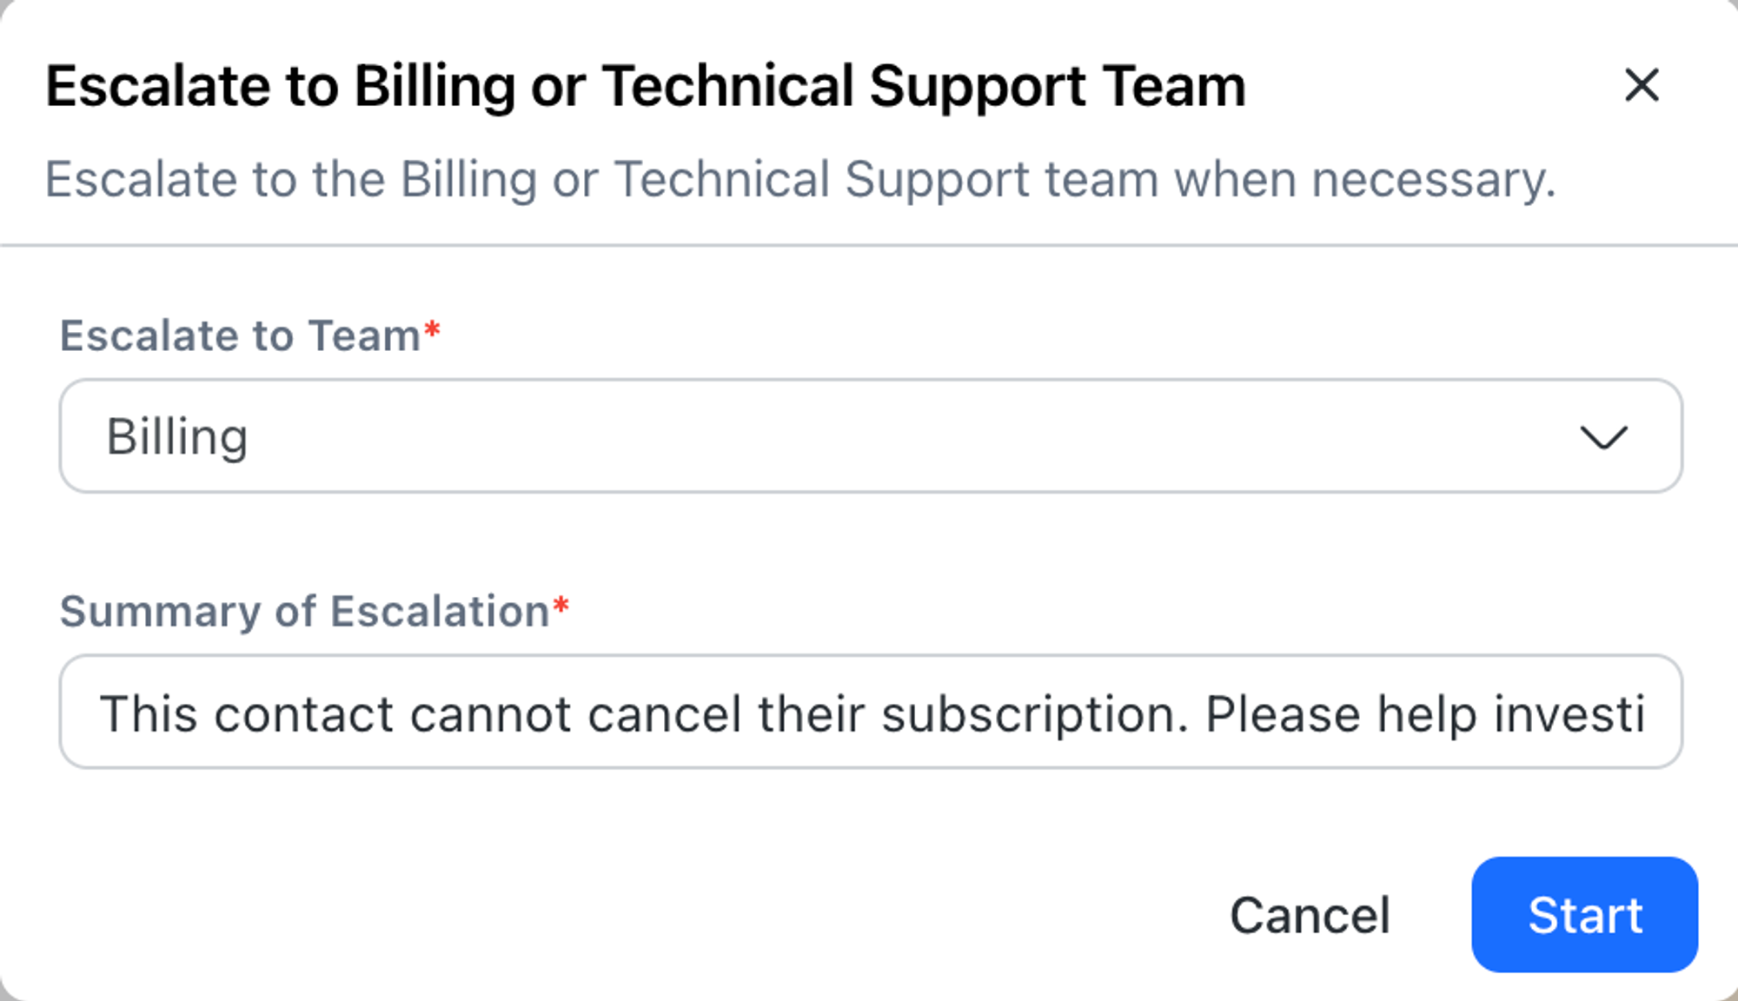Click the red asterisk beside Escalate to Team
1738x1001 pixels.
432,331
